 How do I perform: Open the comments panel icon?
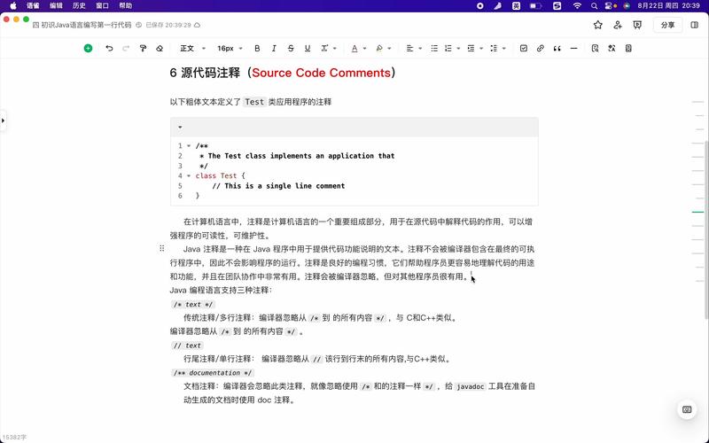click(x=637, y=26)
